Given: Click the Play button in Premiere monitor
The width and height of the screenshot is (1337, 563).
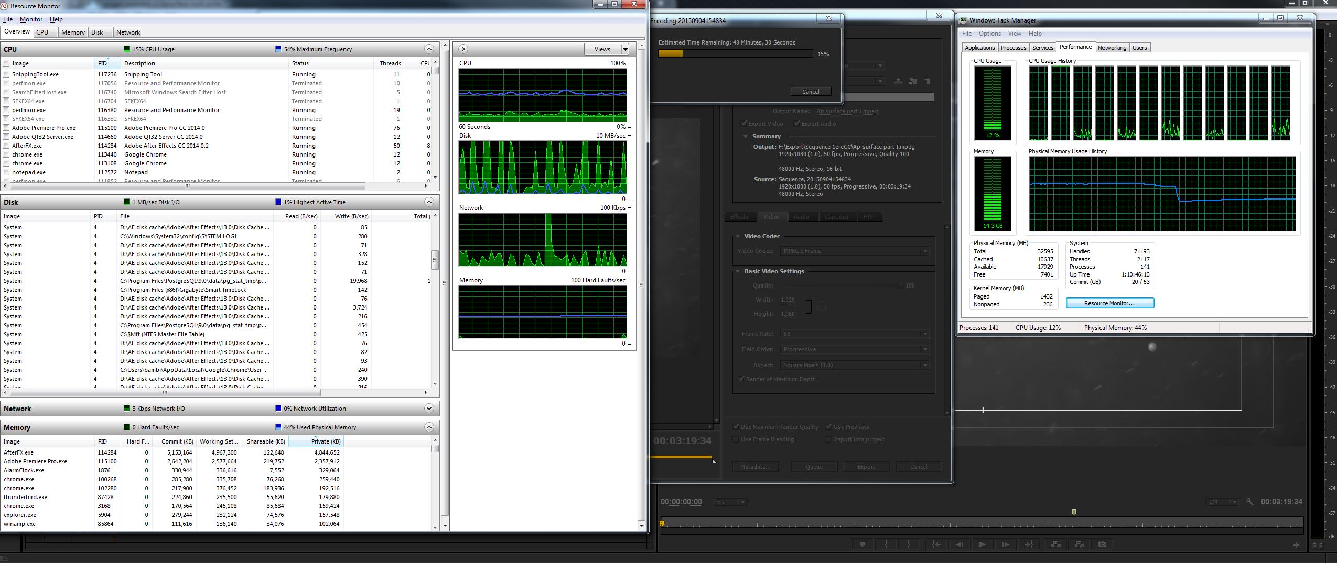Looking at the screenshot, I should [x=982, y=545].
